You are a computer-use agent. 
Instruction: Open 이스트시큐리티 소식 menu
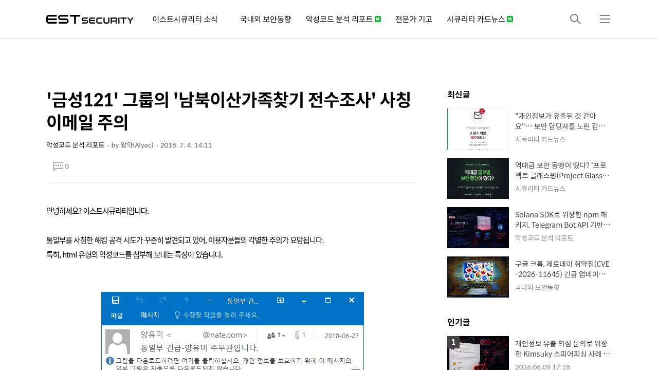(185, 19)
